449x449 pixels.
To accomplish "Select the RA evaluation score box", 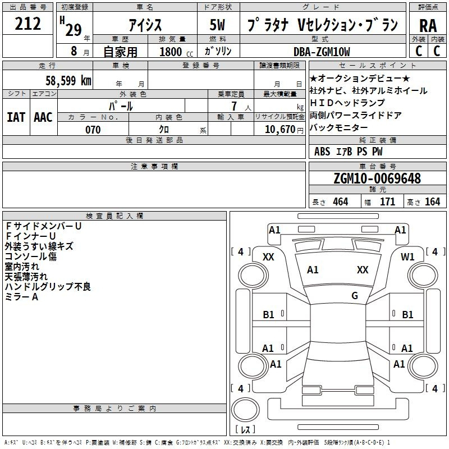I will click(428, 25).
